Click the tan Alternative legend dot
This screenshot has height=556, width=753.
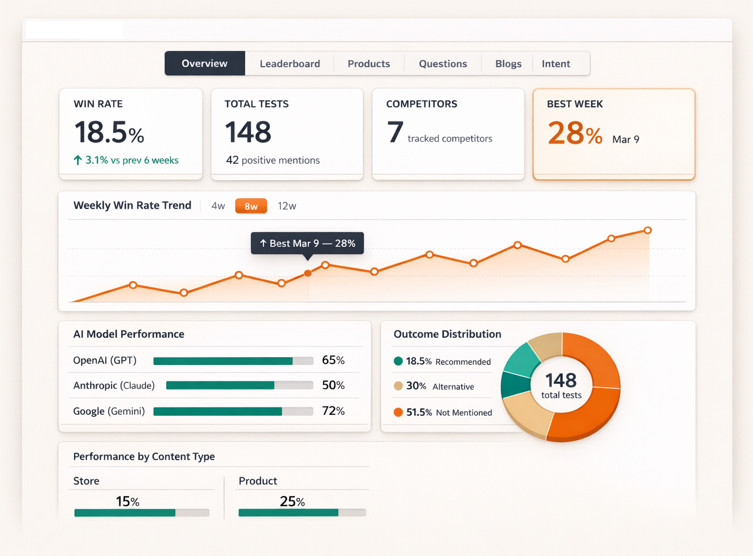pos(398,386)
